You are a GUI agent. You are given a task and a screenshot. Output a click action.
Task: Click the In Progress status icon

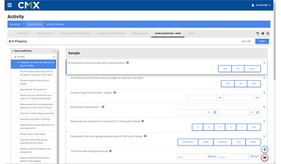click(10, 41)
